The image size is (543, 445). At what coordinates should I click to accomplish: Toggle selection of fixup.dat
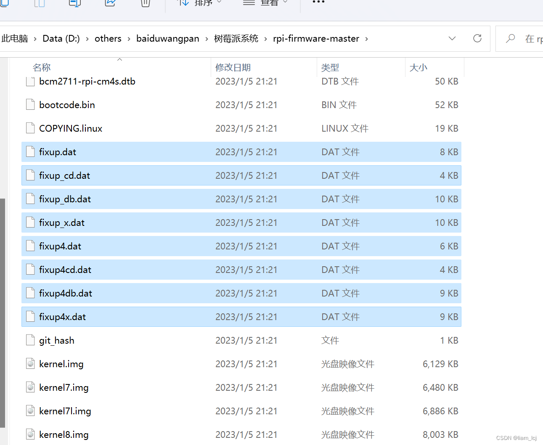[58, 152]
